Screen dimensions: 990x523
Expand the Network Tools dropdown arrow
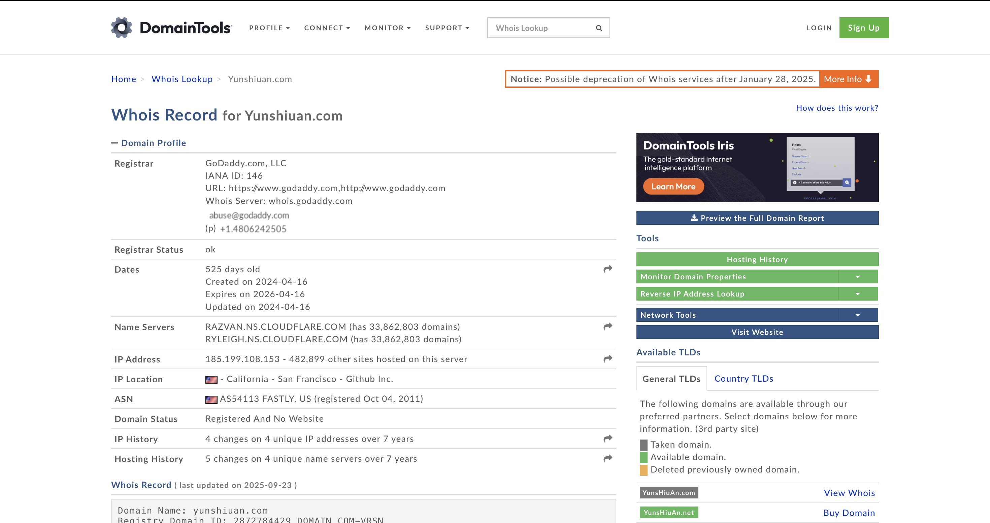tap(857, 315)
